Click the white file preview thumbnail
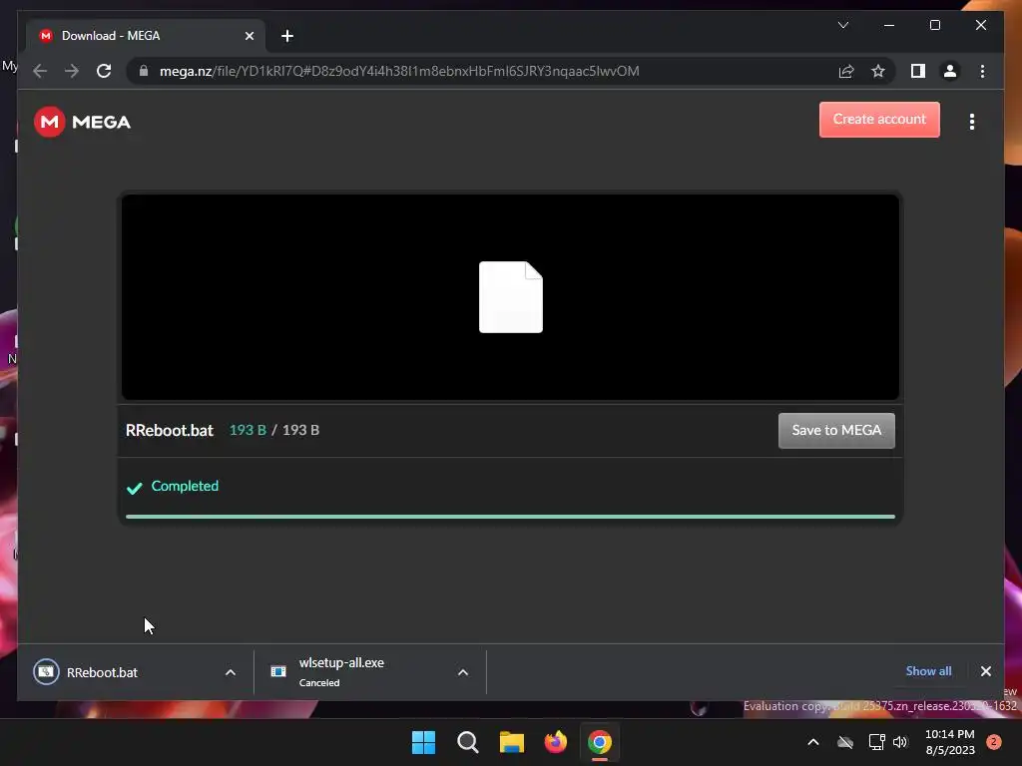 (510, 297)
